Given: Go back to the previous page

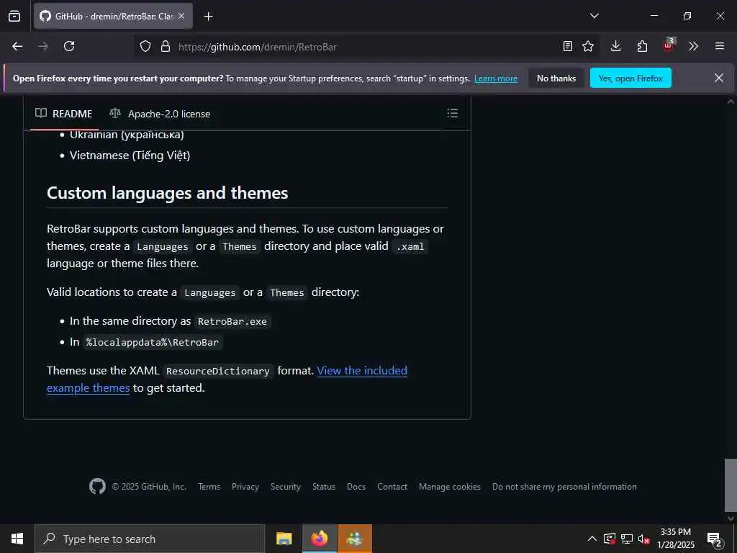Looking at the screenshot, I should click(17, 46).
